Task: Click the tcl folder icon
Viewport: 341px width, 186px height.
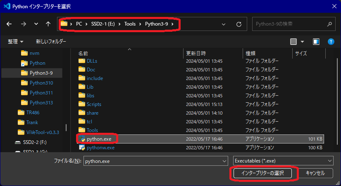Action: coord(82,122)
